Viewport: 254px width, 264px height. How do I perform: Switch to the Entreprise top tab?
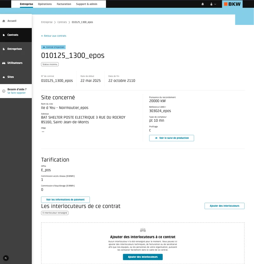tap(26, 4)
